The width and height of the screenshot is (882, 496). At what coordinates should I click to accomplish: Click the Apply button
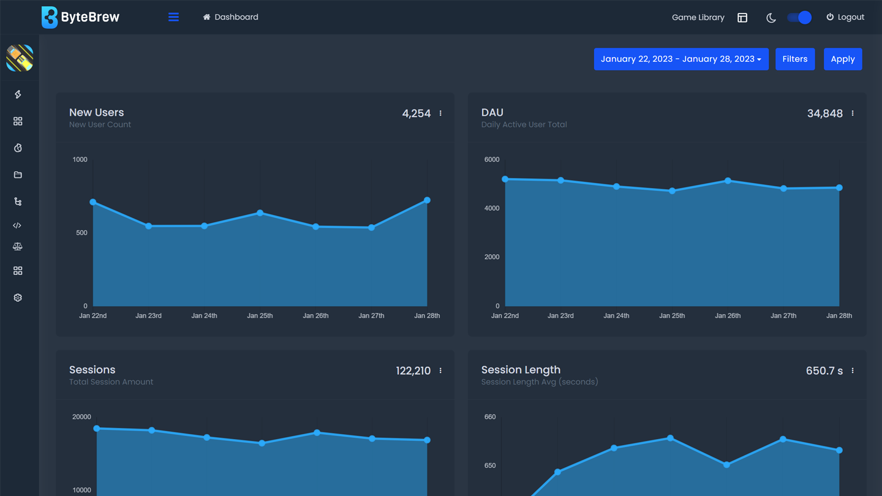pos(843,59)
